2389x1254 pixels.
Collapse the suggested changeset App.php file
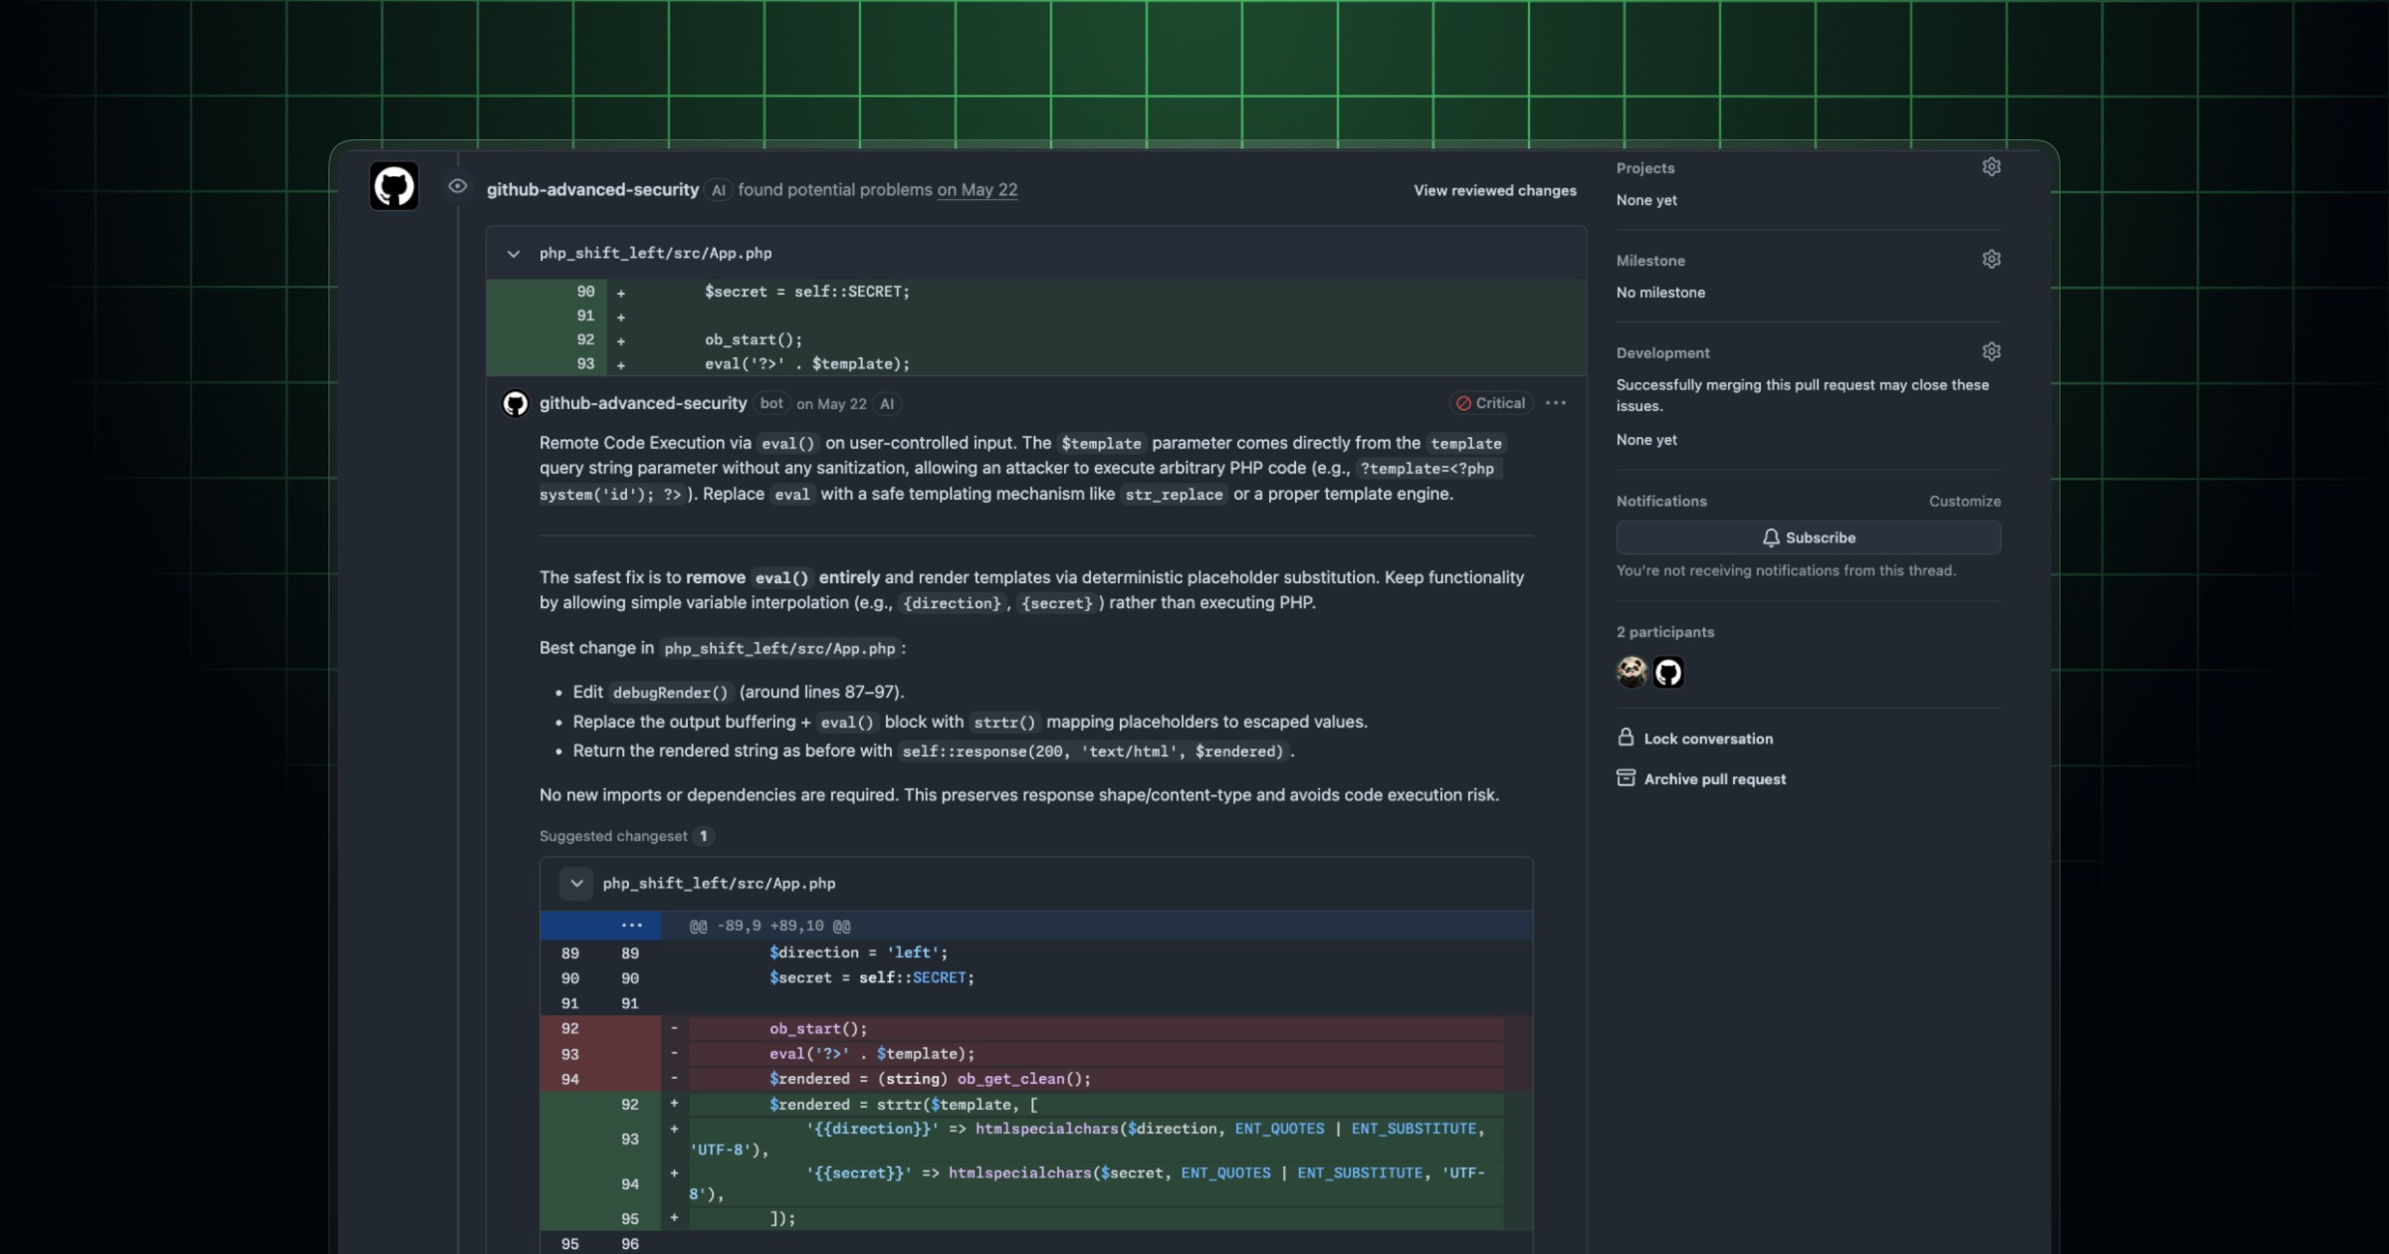click(x=576, y=884)
